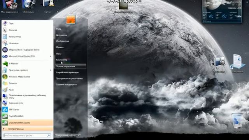Click the user account picture
The image size is (249, 140).
coord(70,19)
